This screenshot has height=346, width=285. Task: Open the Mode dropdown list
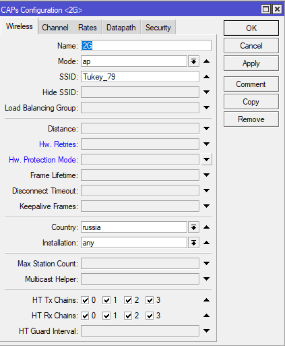pyautogui.click(x=193, y=61)
